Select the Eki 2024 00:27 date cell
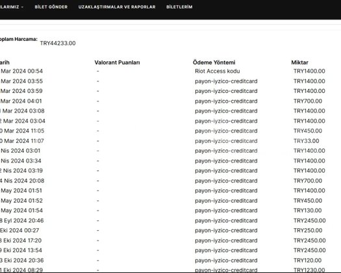Image resolution: width=341 pixels, height=273 pixels. (x=19, y=230)
